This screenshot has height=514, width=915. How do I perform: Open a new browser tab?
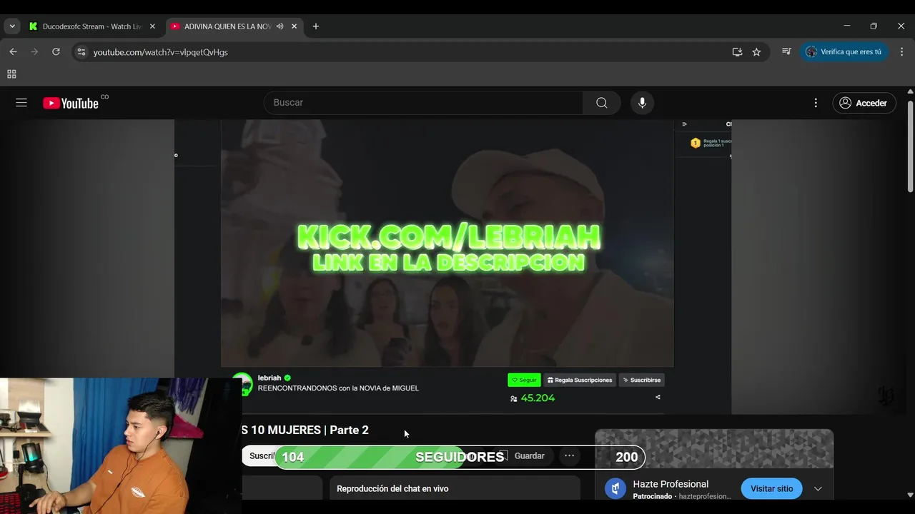click(316, 26)
